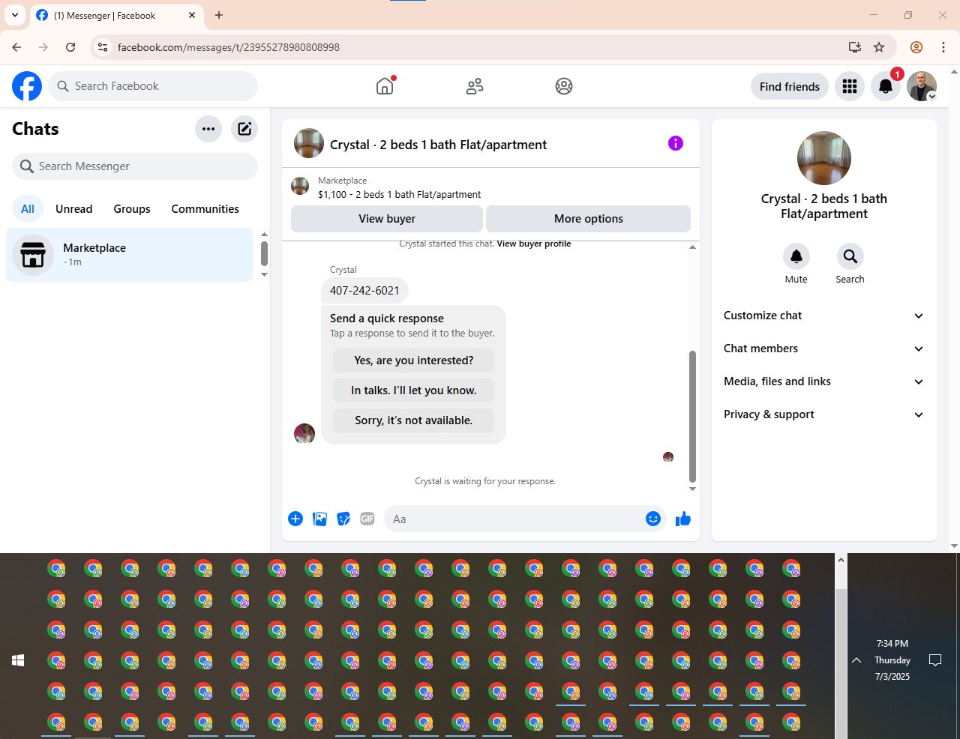
Task: Open the Facebook apps menu grid icon
Action: [x=850, y=86]
